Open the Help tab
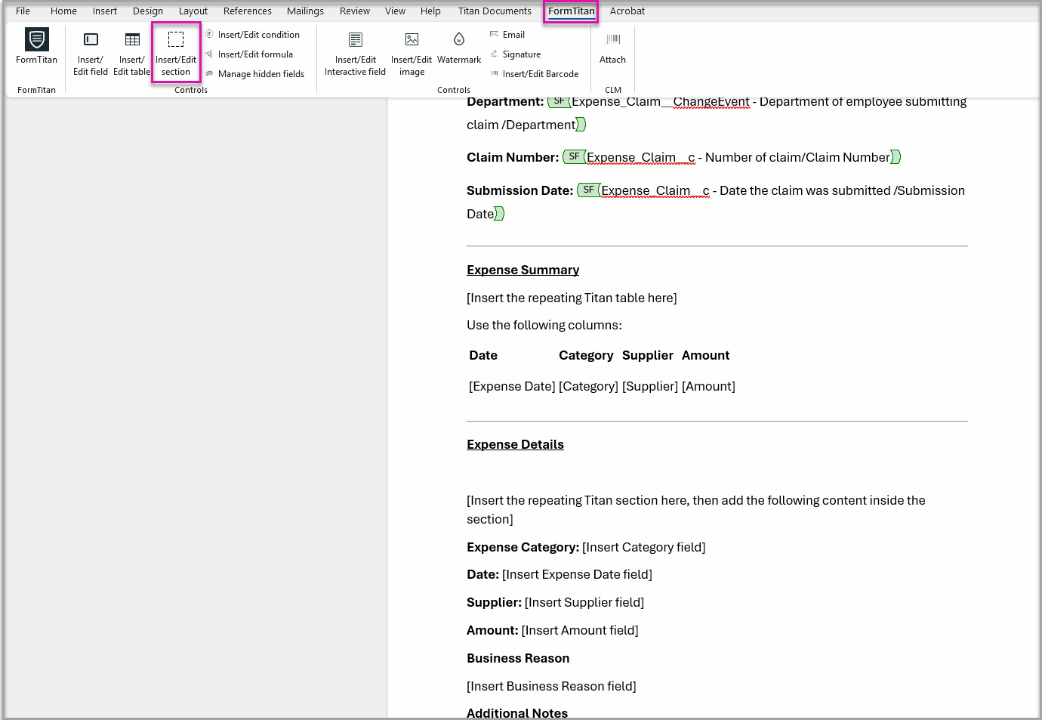1042x720 pixels. [x=430, y=11]
